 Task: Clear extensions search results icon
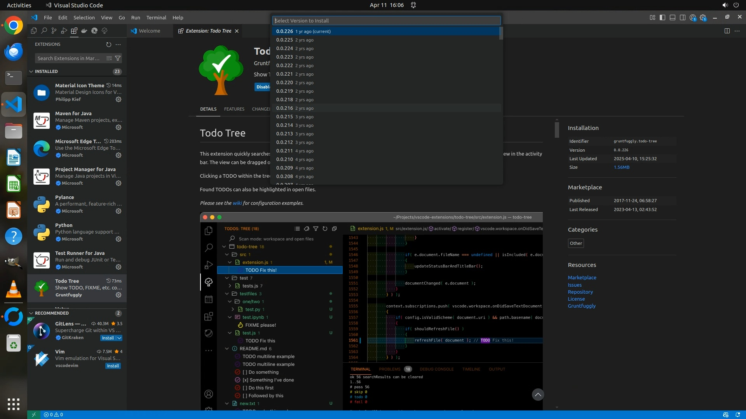pos(109,58)
